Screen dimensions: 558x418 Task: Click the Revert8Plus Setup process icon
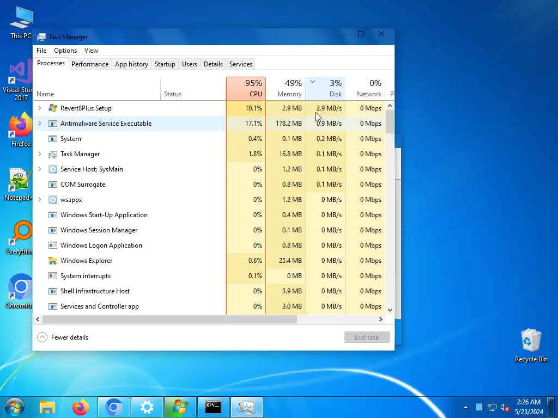[53, 108]
